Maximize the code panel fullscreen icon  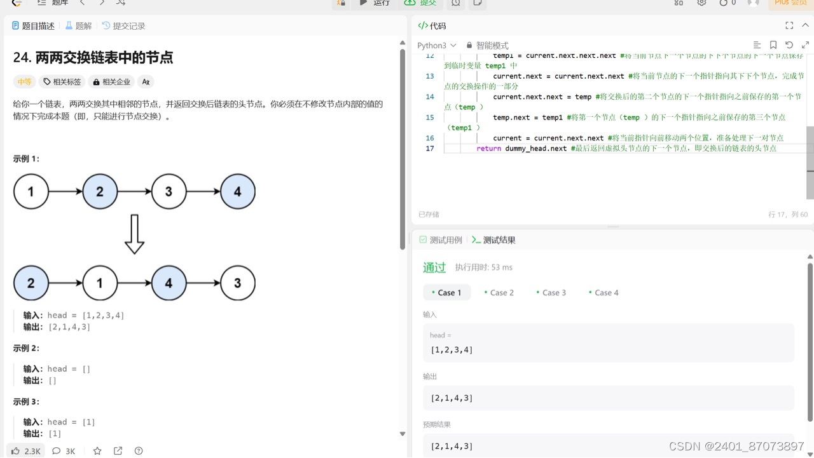(789, 25)
